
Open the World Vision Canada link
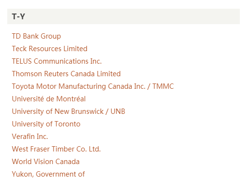click(x=46, y=162)
